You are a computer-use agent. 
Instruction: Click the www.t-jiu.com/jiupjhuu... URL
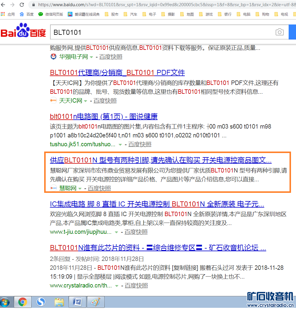(x=81, y=232)
